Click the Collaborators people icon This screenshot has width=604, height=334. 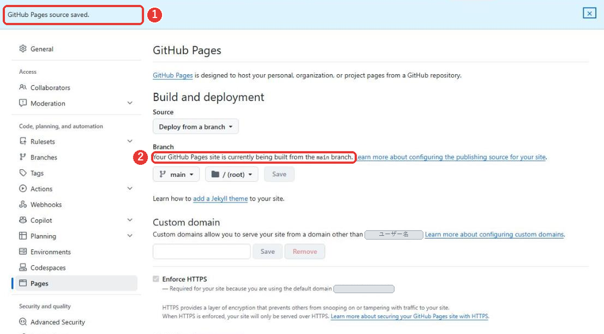point(23,87)
